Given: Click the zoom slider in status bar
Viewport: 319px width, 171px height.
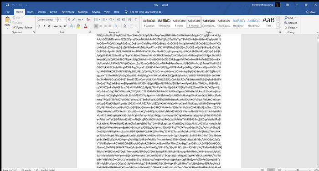Looking at the screenshot, I should point(298,170).
